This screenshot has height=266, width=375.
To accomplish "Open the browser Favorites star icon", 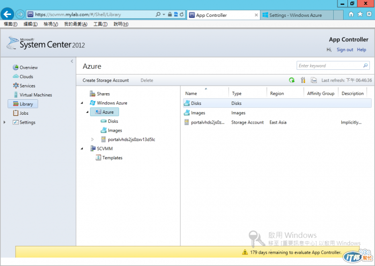I will pos(360,15).
